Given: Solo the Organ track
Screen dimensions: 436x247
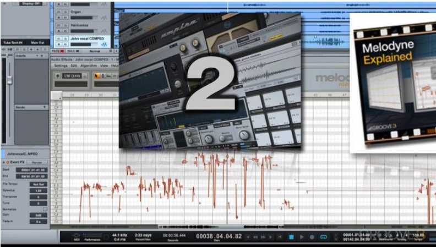Looking at the screenshot, I should pyautogui.click(x=66, y=12).
